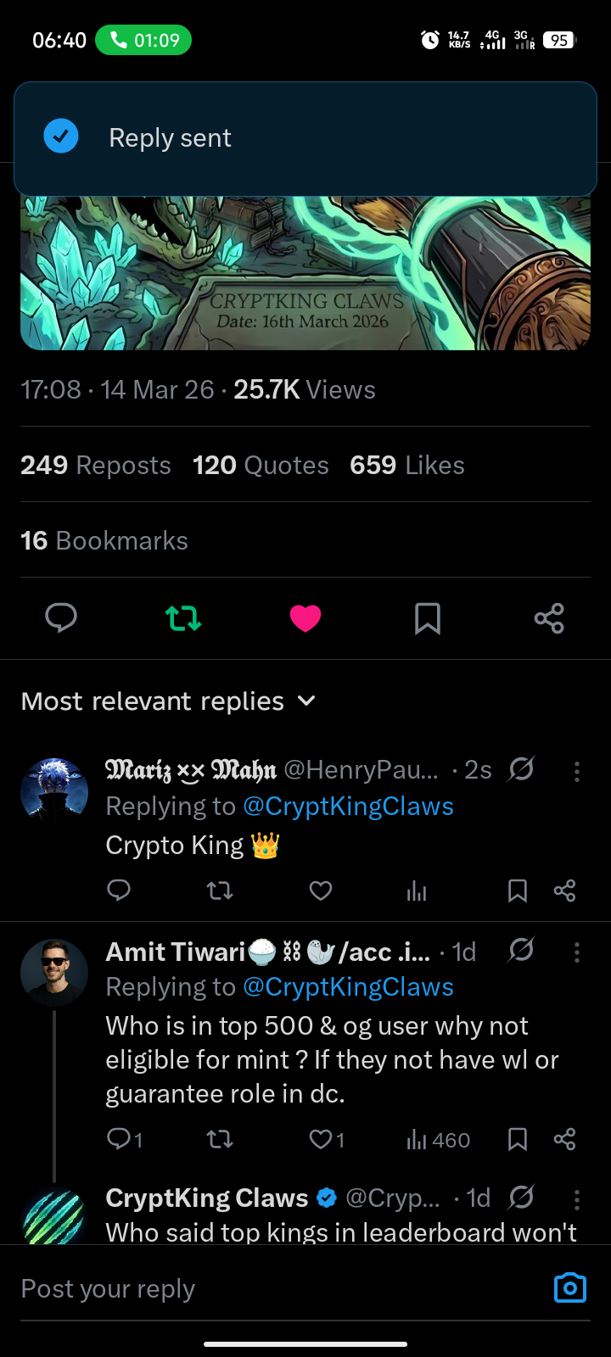This screenshot has width=611, height=1357.
Task: View analytics on the Crypto King reply
Action: coord(416,891)
